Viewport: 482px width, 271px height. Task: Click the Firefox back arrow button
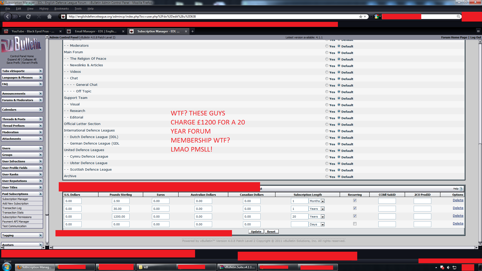(8, 17)
